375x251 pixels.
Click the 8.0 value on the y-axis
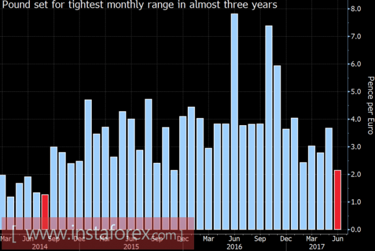(355, 10)
